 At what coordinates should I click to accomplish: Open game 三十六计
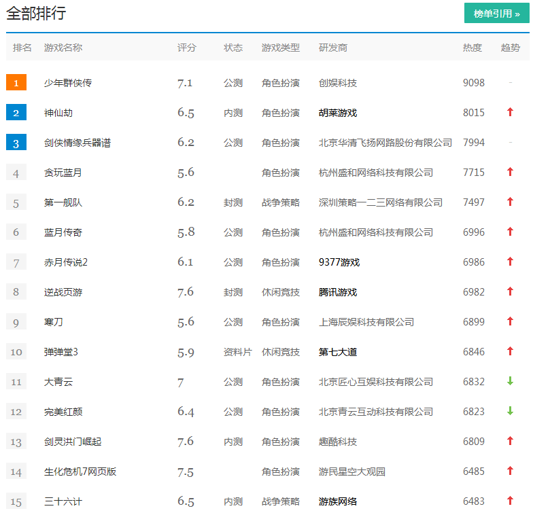click(63, 501)
